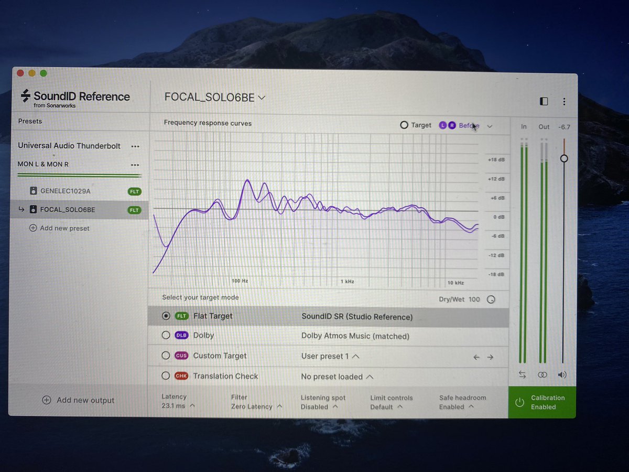
Task: Click the speaker mute icon under volume slider
Action: [x=562, y=375]
